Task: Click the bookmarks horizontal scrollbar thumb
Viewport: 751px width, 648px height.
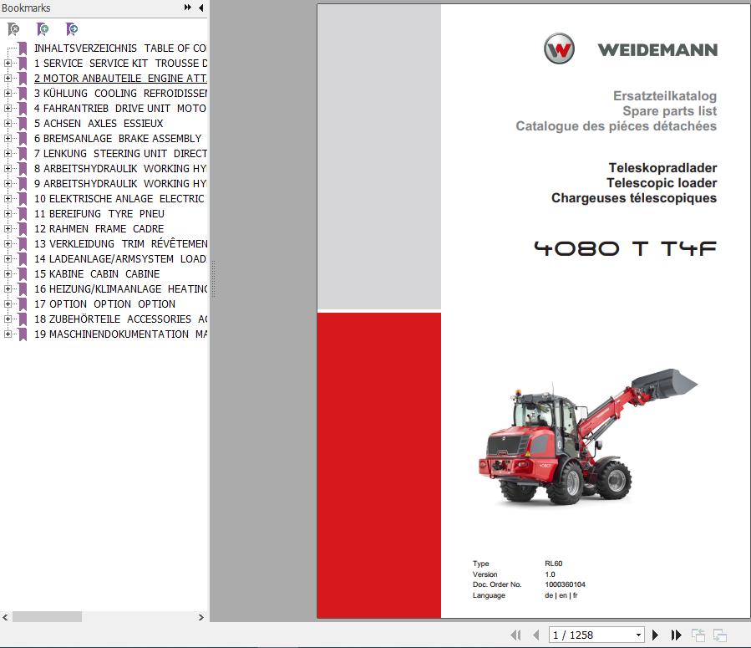Action: [x=47, y=617]
